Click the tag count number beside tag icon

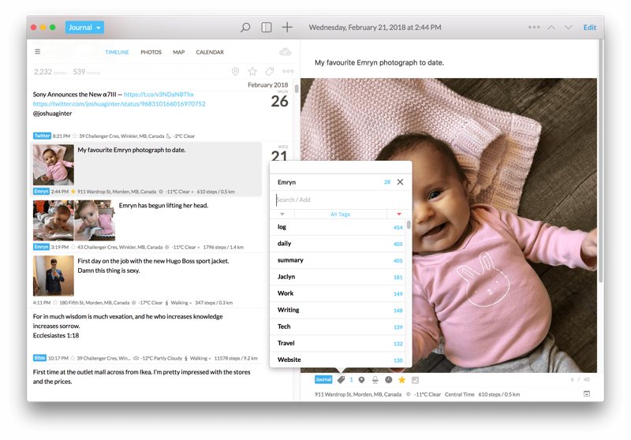click(x=351, y=379)
